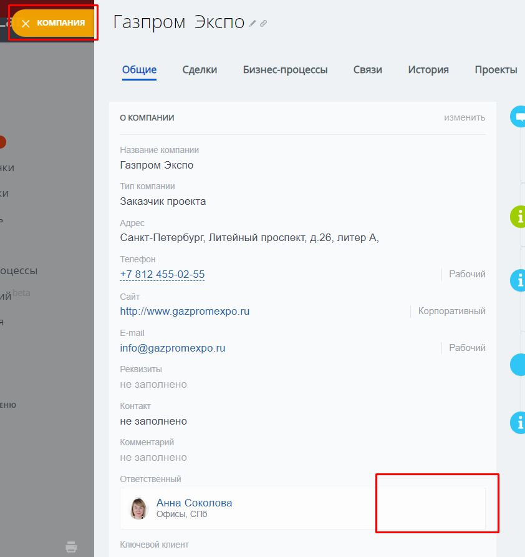Image resolution: width=525 pixels, height=557 pixels.
Task: Open the Проекты tab
Action: tap(496, 70)
